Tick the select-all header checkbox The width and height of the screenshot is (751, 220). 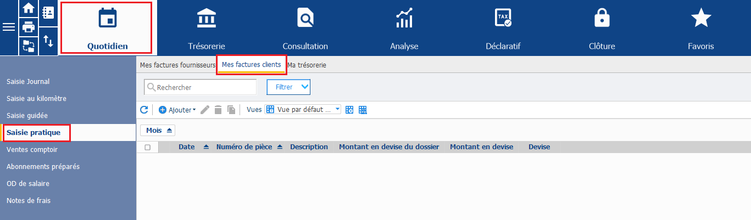pyautogui.click(x=147, y=147)
